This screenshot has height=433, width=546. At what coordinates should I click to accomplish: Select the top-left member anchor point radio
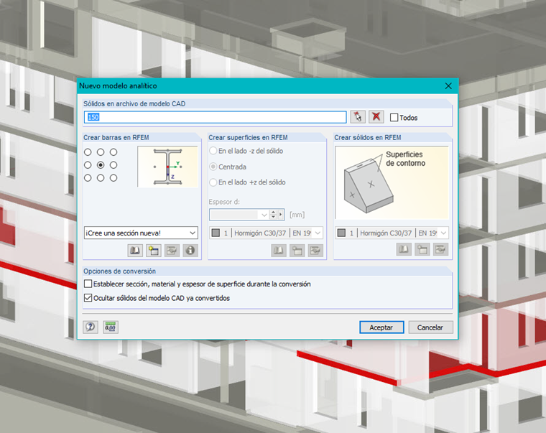click(88, 152)
